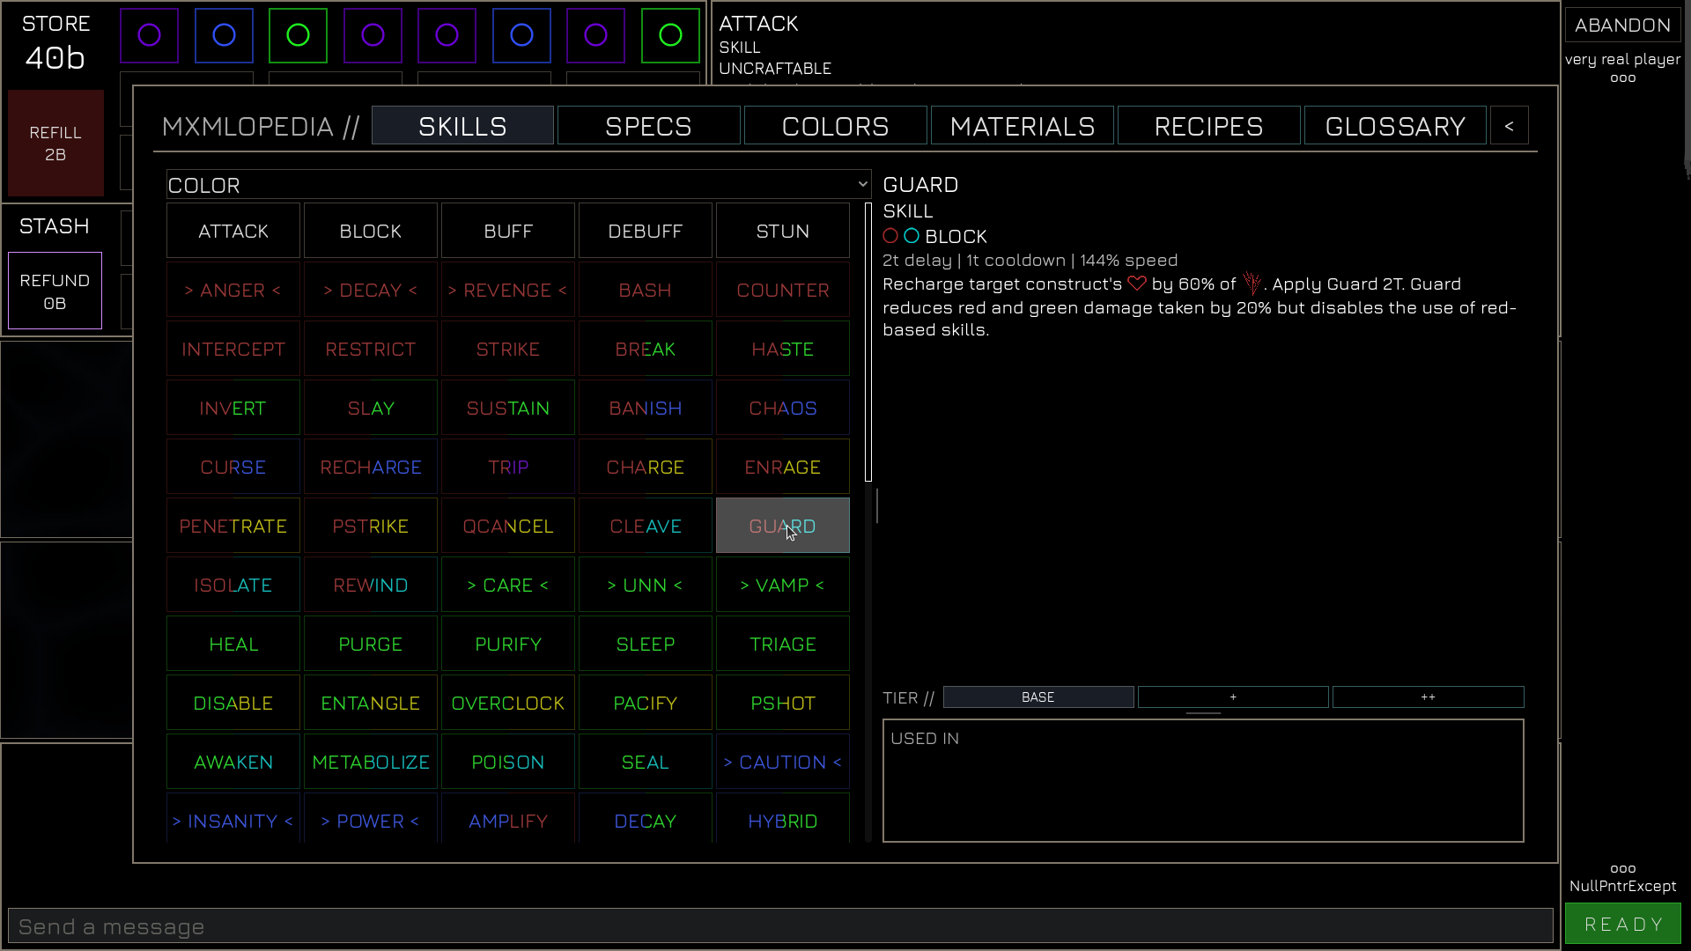Collapse the Mxmlopedia with the < arrow
This screenshot has width=1691, height=951.
click(x=1509, y=126)
